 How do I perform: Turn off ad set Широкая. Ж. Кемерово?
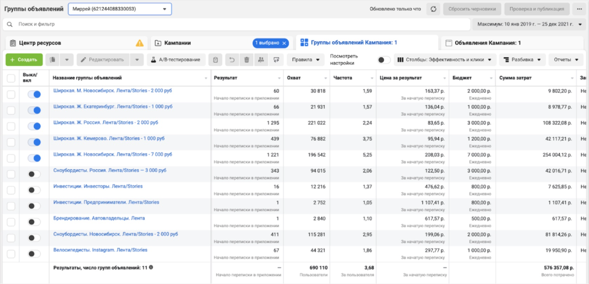coord(34,142)
